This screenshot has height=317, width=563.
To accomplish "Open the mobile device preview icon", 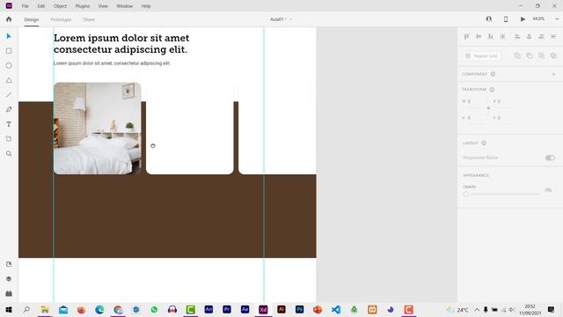I will tap(506, 19).
